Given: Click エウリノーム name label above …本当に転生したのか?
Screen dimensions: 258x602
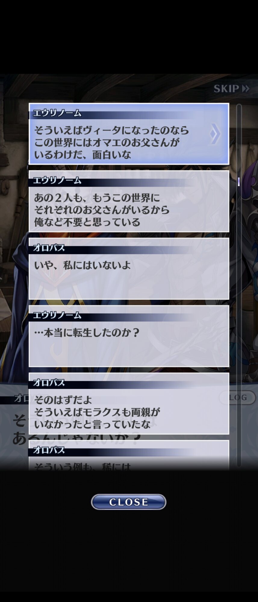Looking at the screenshot, I should coord(57,315).
